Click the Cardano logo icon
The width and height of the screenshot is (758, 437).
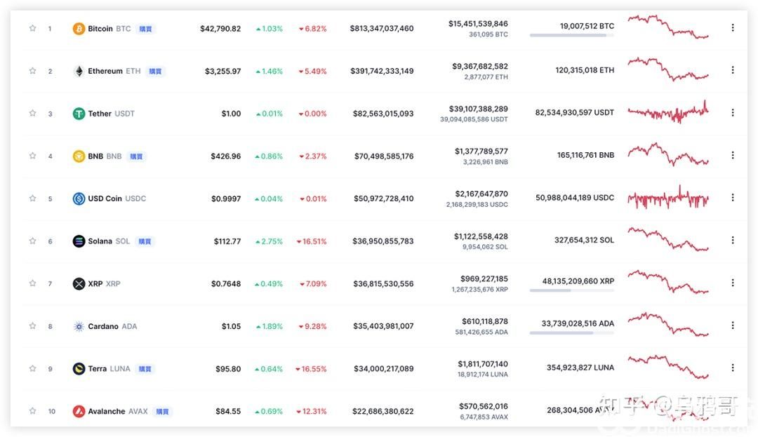pos(79,326)
